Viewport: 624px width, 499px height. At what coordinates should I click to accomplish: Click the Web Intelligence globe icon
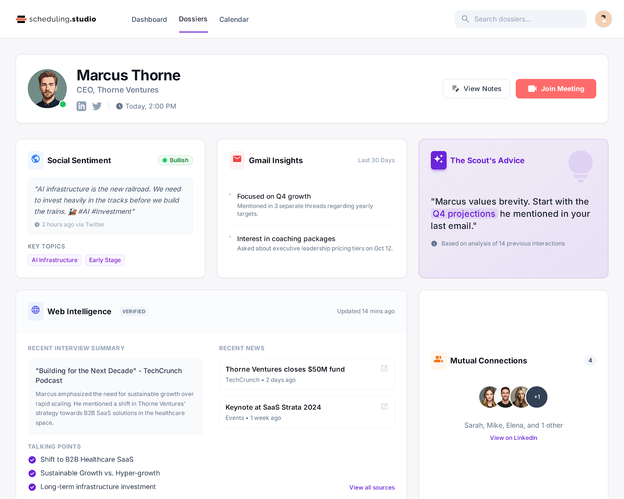(35, 310)
